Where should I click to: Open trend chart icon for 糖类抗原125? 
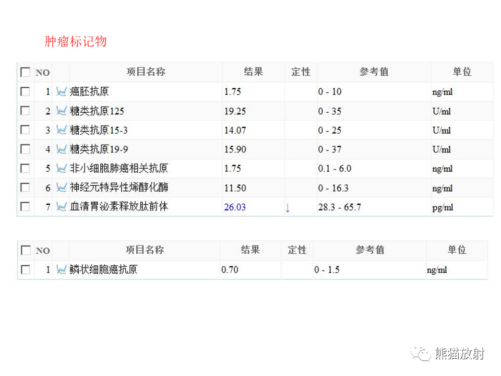(x=61, y=111)
